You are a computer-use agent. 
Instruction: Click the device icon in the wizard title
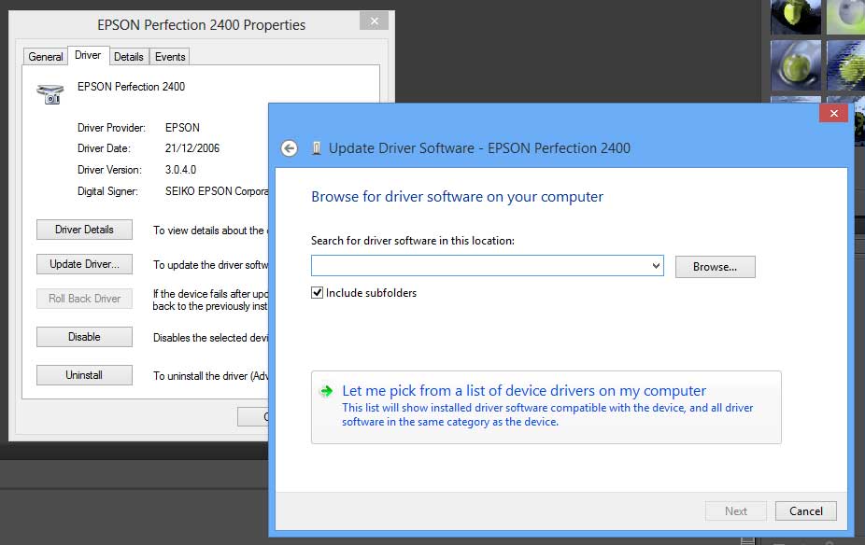(317, 148)
